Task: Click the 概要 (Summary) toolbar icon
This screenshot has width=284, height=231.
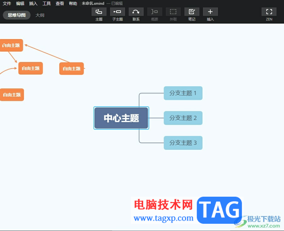Action: [155, 12]
